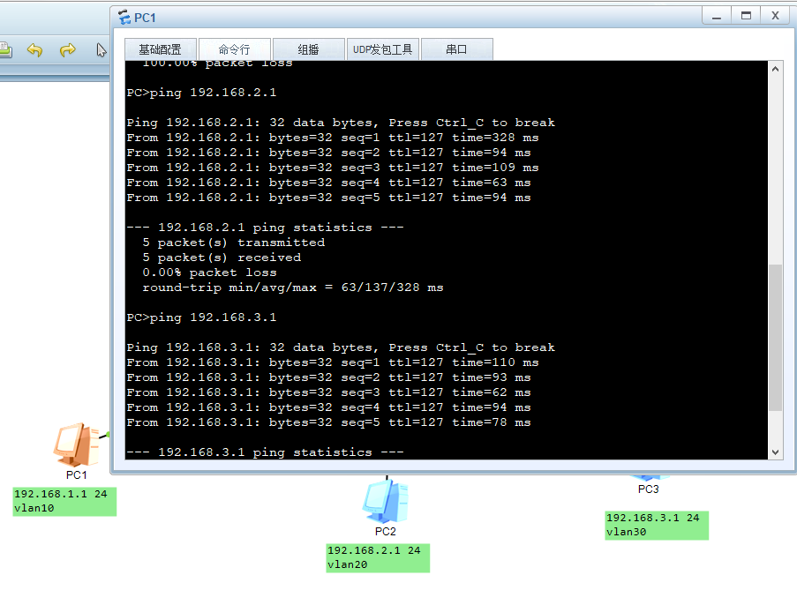Screen dimensions: 797x590
Task: Select the PC1 device icon in topology
Action: pyautogui.click(x=78, y=444)
